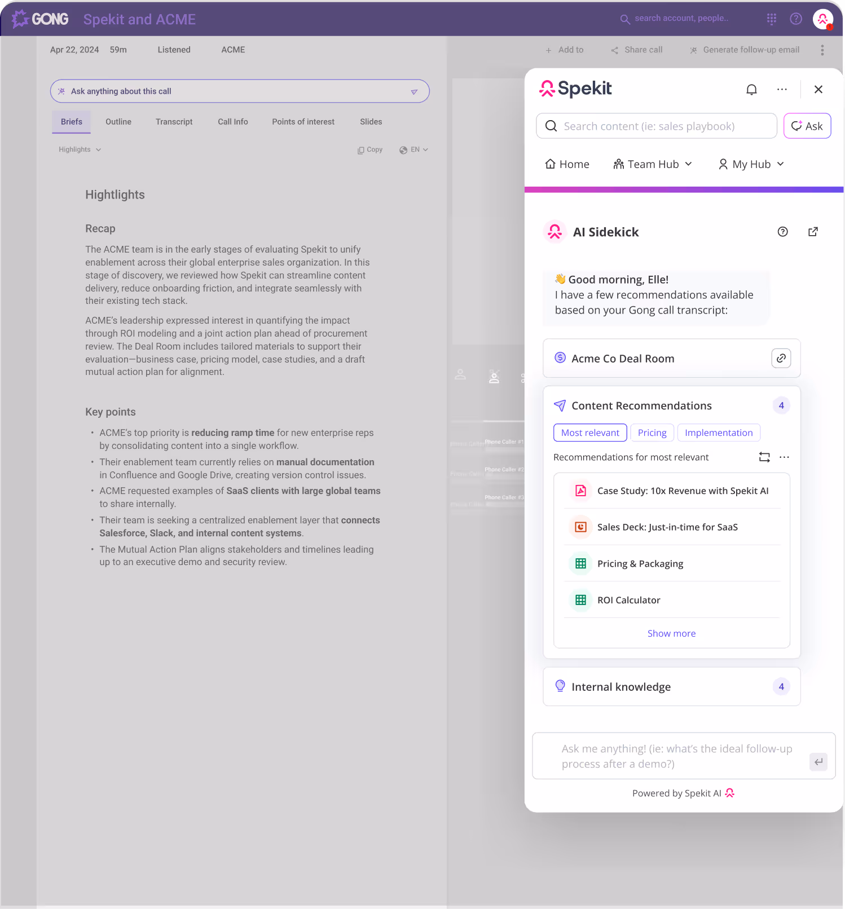This screenshot has width=845, height=909.
Task: Open the call's vertical kebab menu
Action: point(822,50)
